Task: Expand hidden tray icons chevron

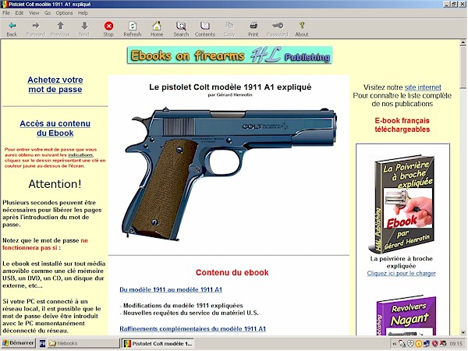Action: 394,344
